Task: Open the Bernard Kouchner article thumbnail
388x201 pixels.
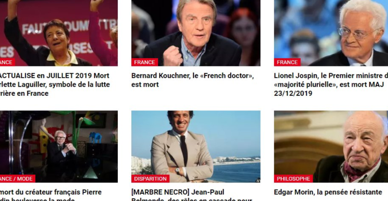Action: click(x=196, y=33)
